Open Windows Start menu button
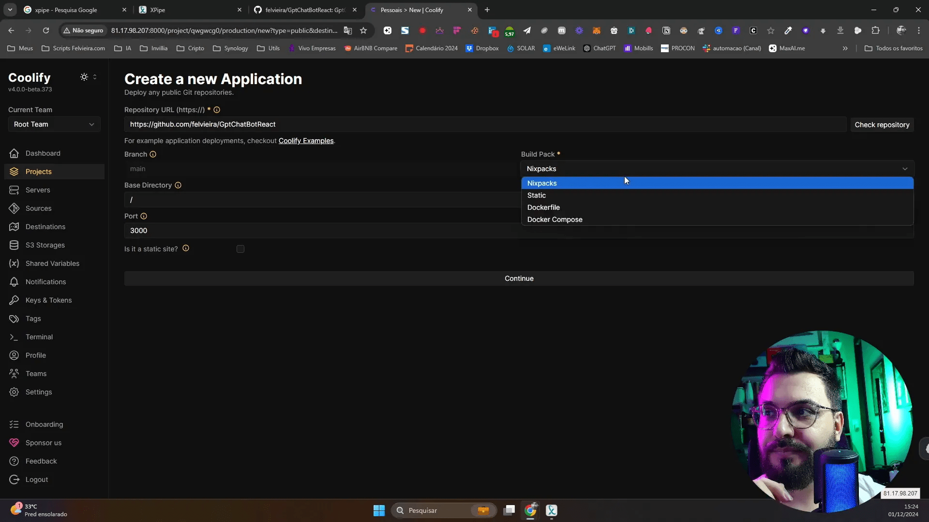This screenshot has height=522, width=929. (x=379, y=510)
